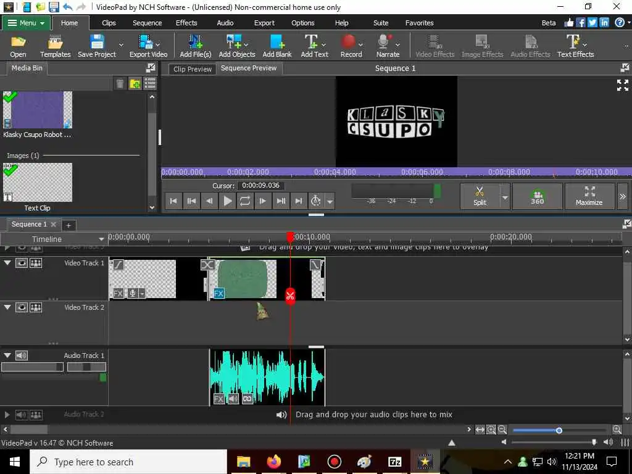Click the Facebook share icon
The width and height of the screenshot is (632, 474).
[580, 23]
